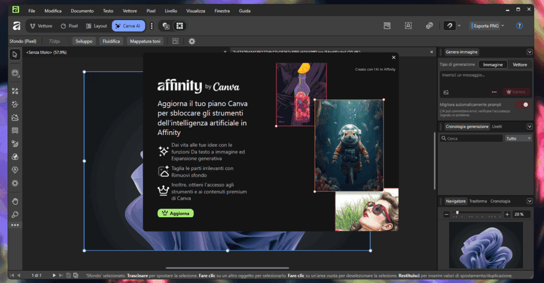The image size is (544, 283).
Task: Open the blue help question mark icon
Action: [520, 25]
